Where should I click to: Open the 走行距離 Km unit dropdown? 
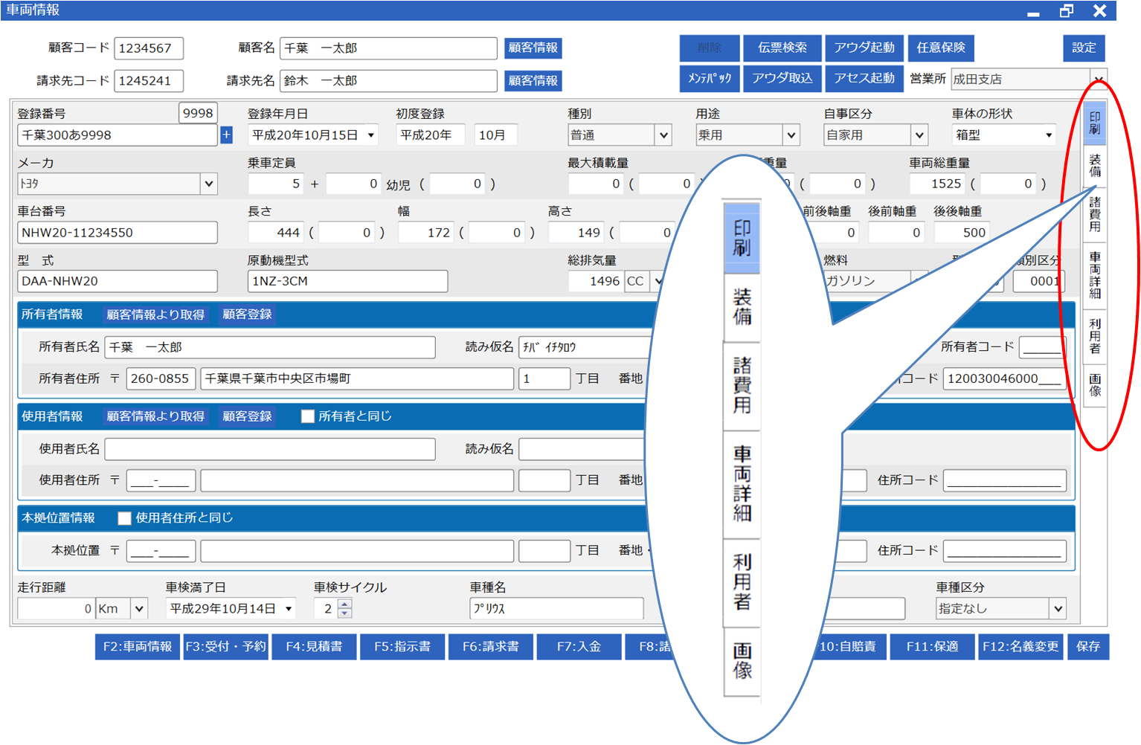click(x=139, y=609)
